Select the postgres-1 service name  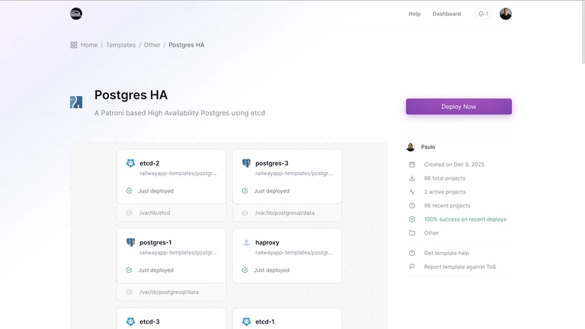coord(155,242)
